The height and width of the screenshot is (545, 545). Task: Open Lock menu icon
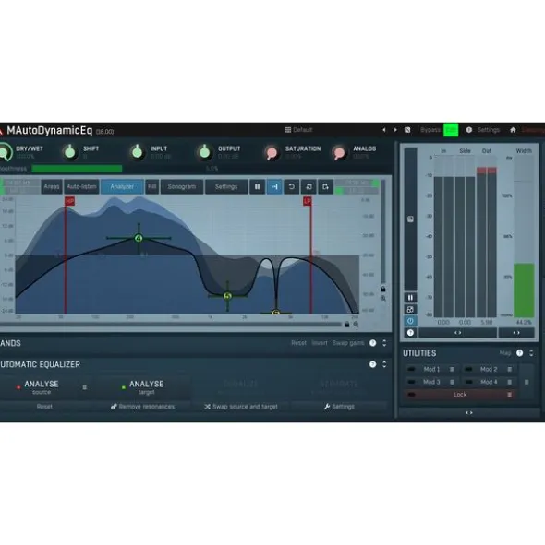point(510,395)
